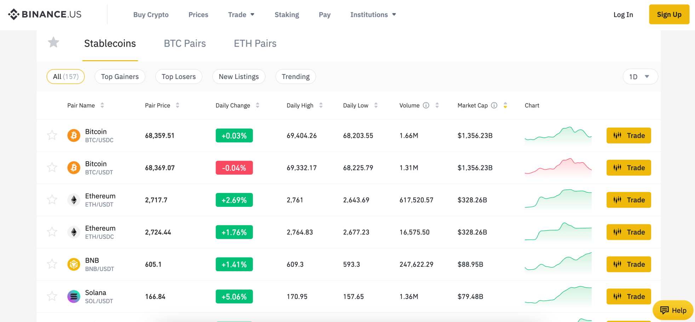Favorite the BTC/USDT pair star
The image size is (695, 322).
tap(52, 167)
